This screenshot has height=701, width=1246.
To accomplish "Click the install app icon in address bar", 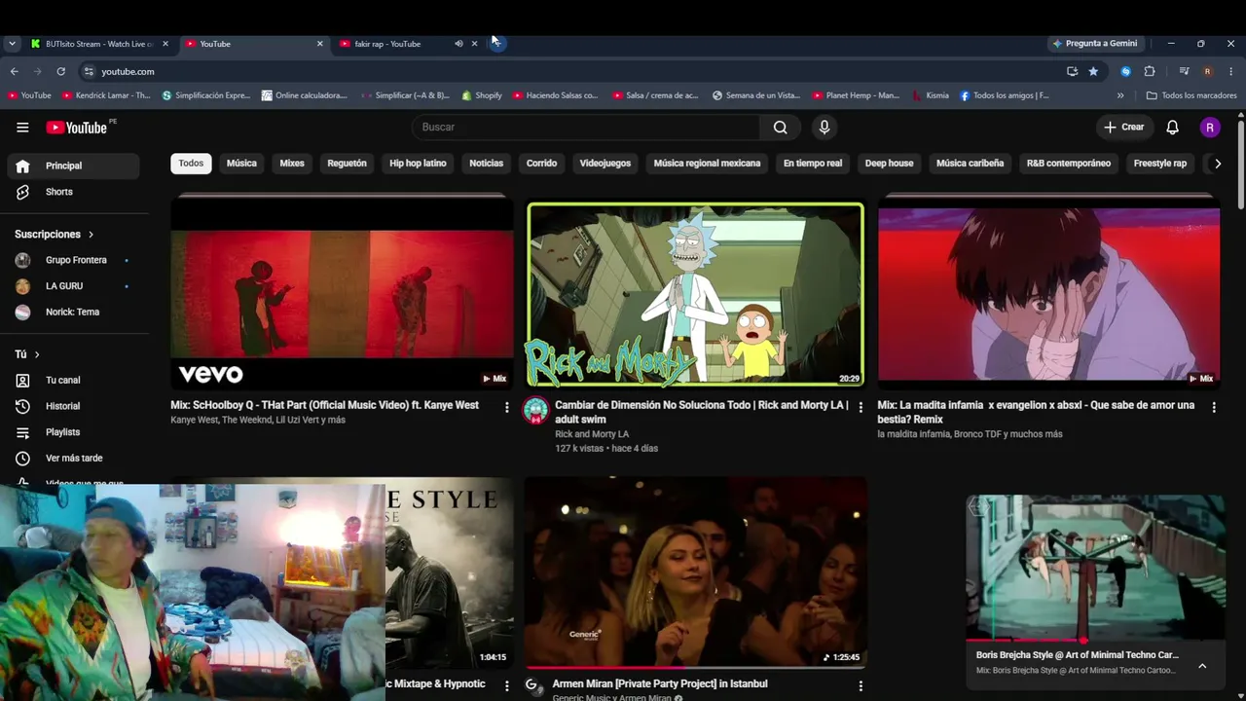I will click(1072, 71).
